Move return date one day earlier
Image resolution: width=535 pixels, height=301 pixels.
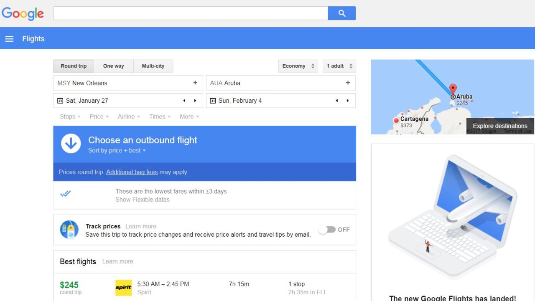click(x=337, y=101)
